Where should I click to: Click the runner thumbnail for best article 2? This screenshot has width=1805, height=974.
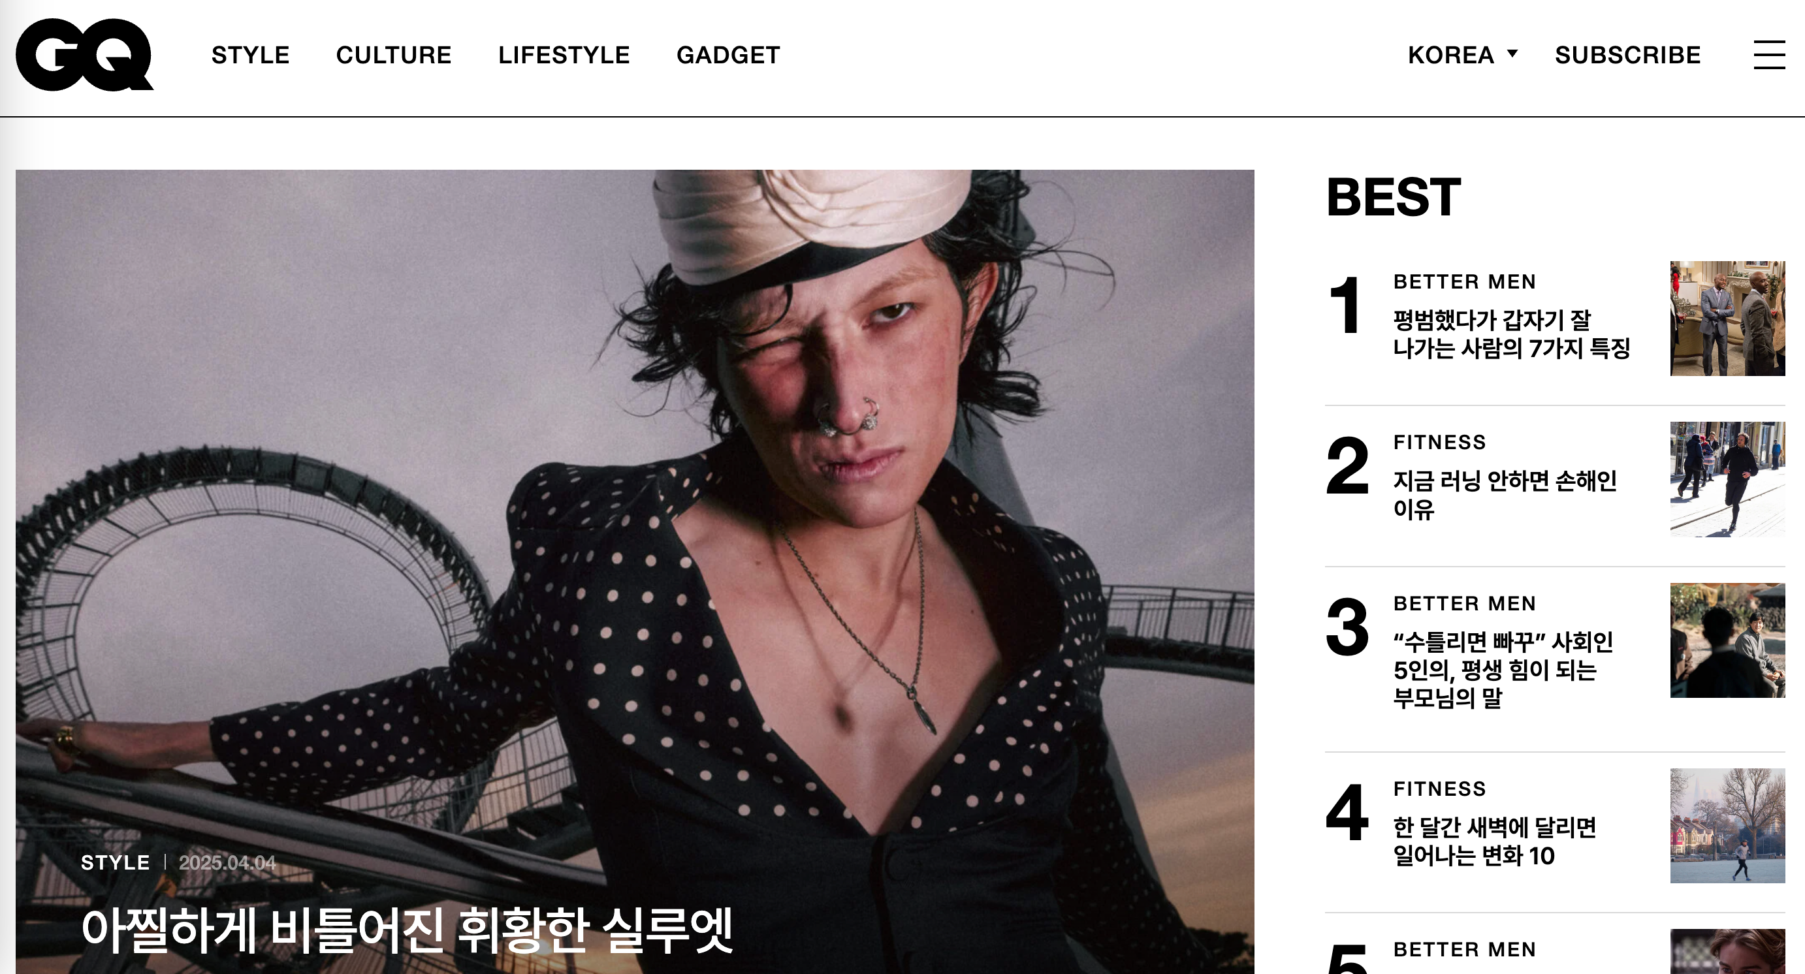click(x=1727, y=479)
